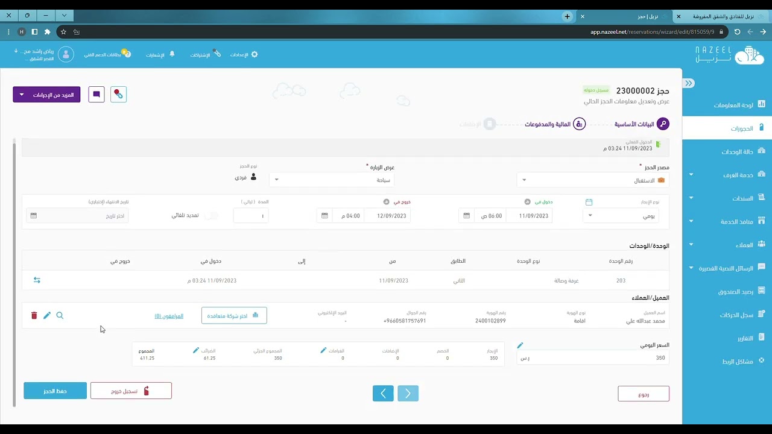Edit the daily price pencil icon
This screenshot has height=434, width=772.
[520, 345]
